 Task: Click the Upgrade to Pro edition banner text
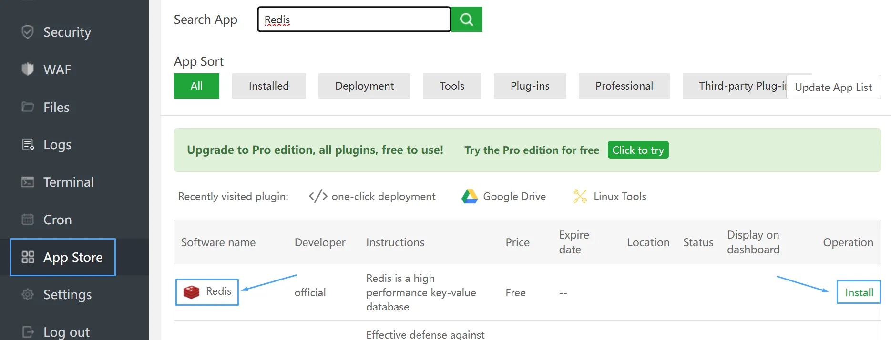point(315,150)
